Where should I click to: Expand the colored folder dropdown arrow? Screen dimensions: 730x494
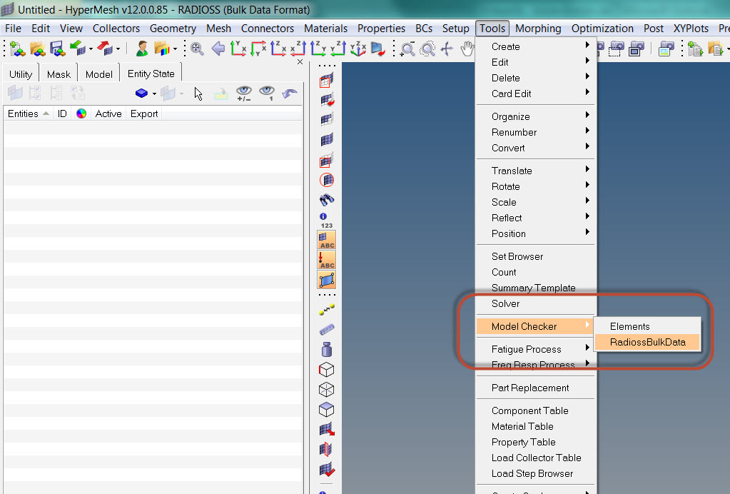coord(175,49)
